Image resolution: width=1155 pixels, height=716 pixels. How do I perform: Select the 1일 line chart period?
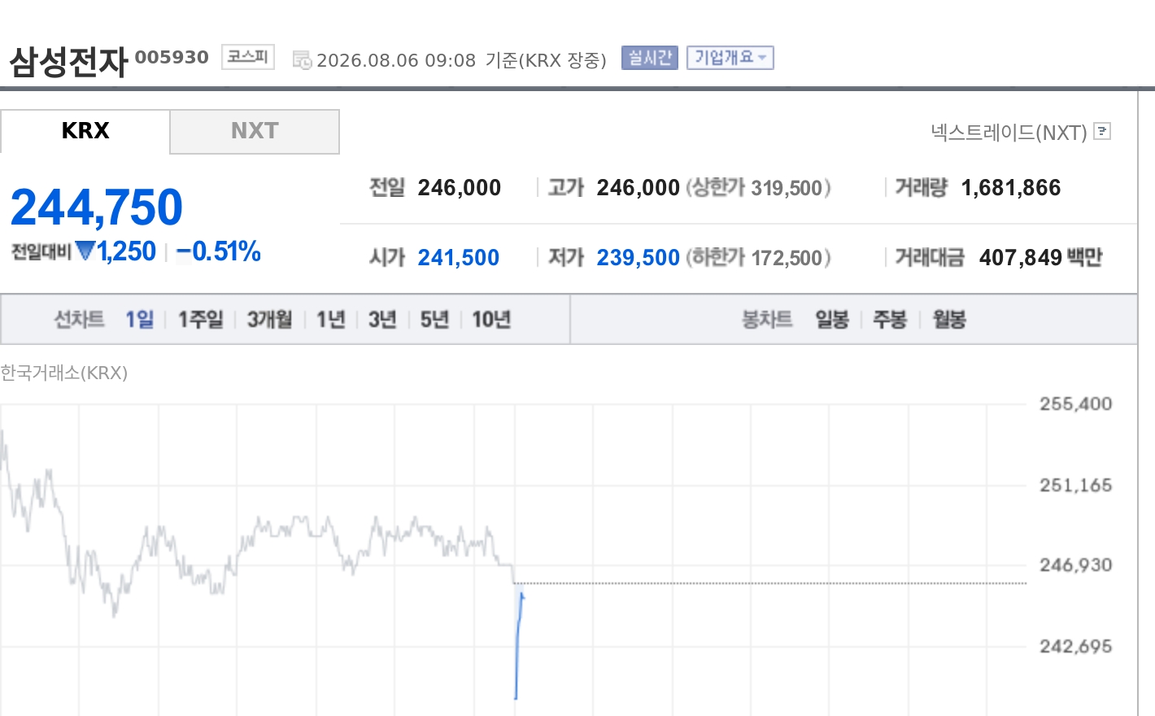pyautogui.click(x=139, y=319)
